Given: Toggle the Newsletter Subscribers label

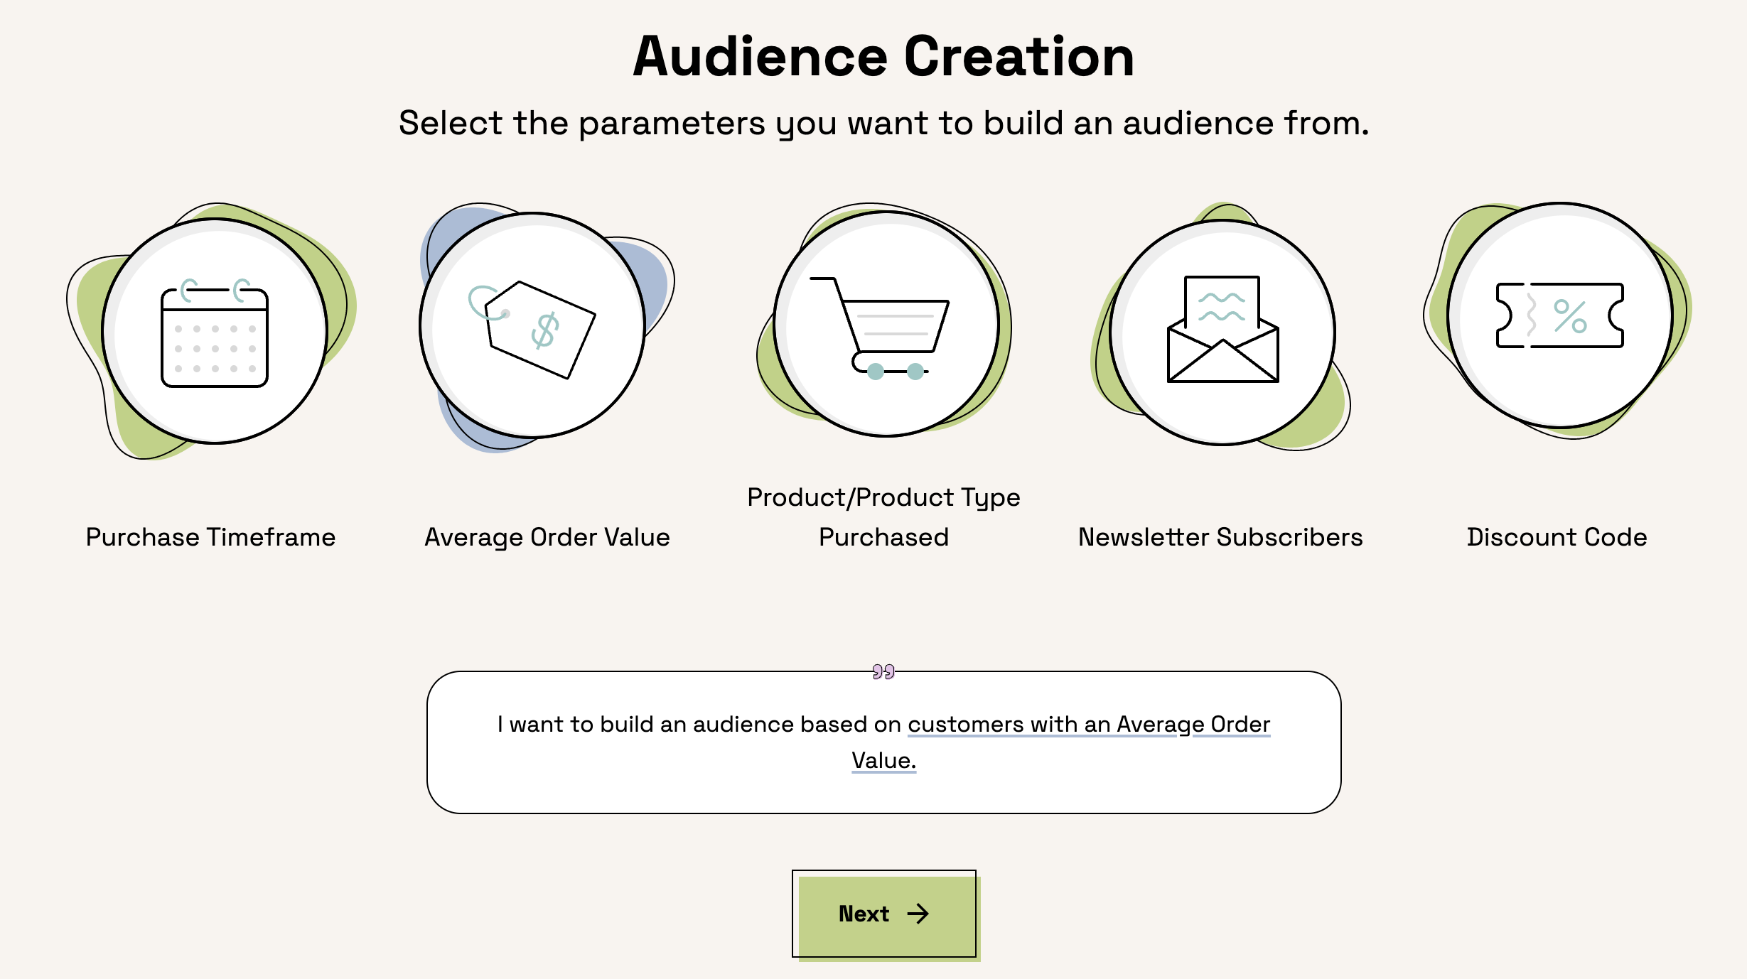Looking at the screenshot, I should (x=1220, y=537).
